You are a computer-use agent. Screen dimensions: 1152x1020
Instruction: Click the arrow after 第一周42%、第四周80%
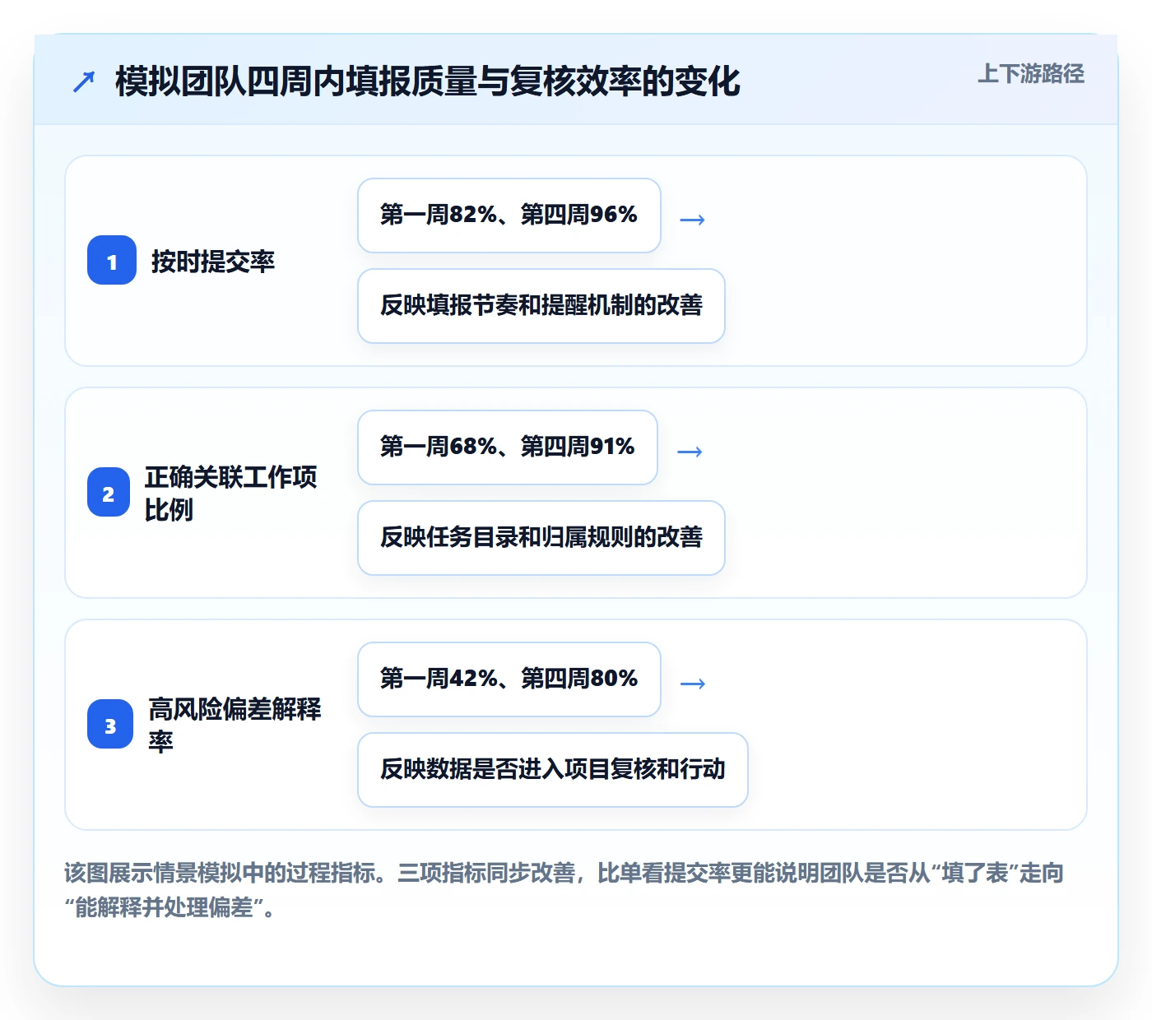(x=693, y=684)
